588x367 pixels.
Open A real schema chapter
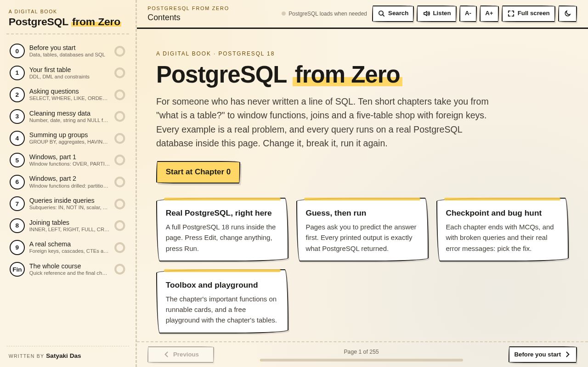coord(68,247)
